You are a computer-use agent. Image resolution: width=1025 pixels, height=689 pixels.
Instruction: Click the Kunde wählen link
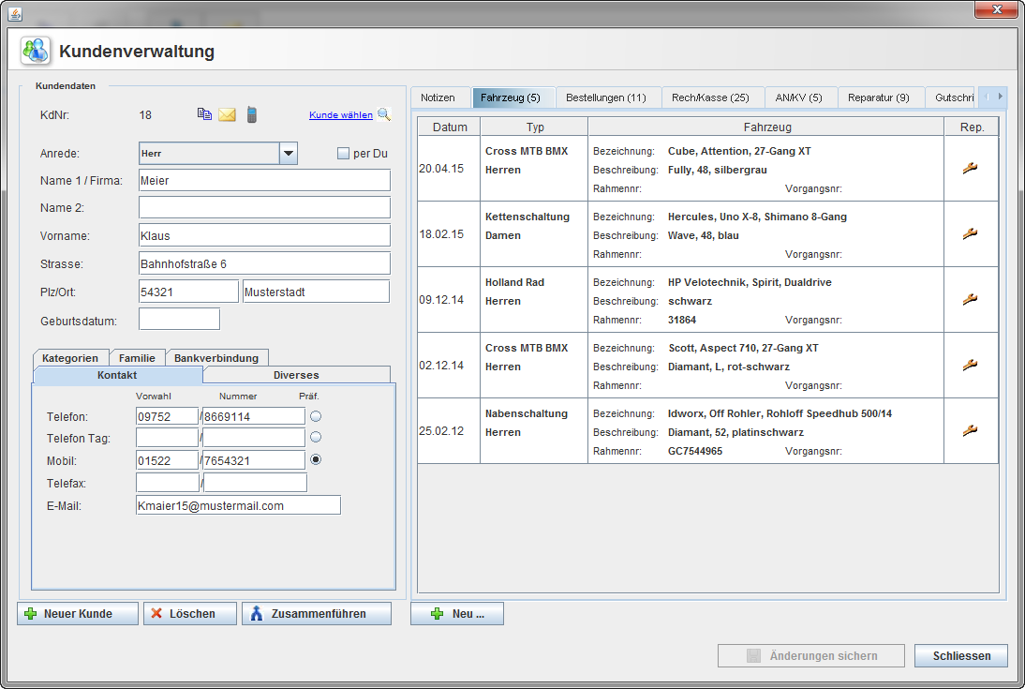[x=340, y=115]
